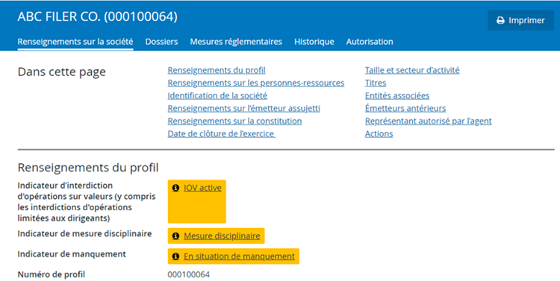Jump to Renseignements du profil link

[217, 70]
